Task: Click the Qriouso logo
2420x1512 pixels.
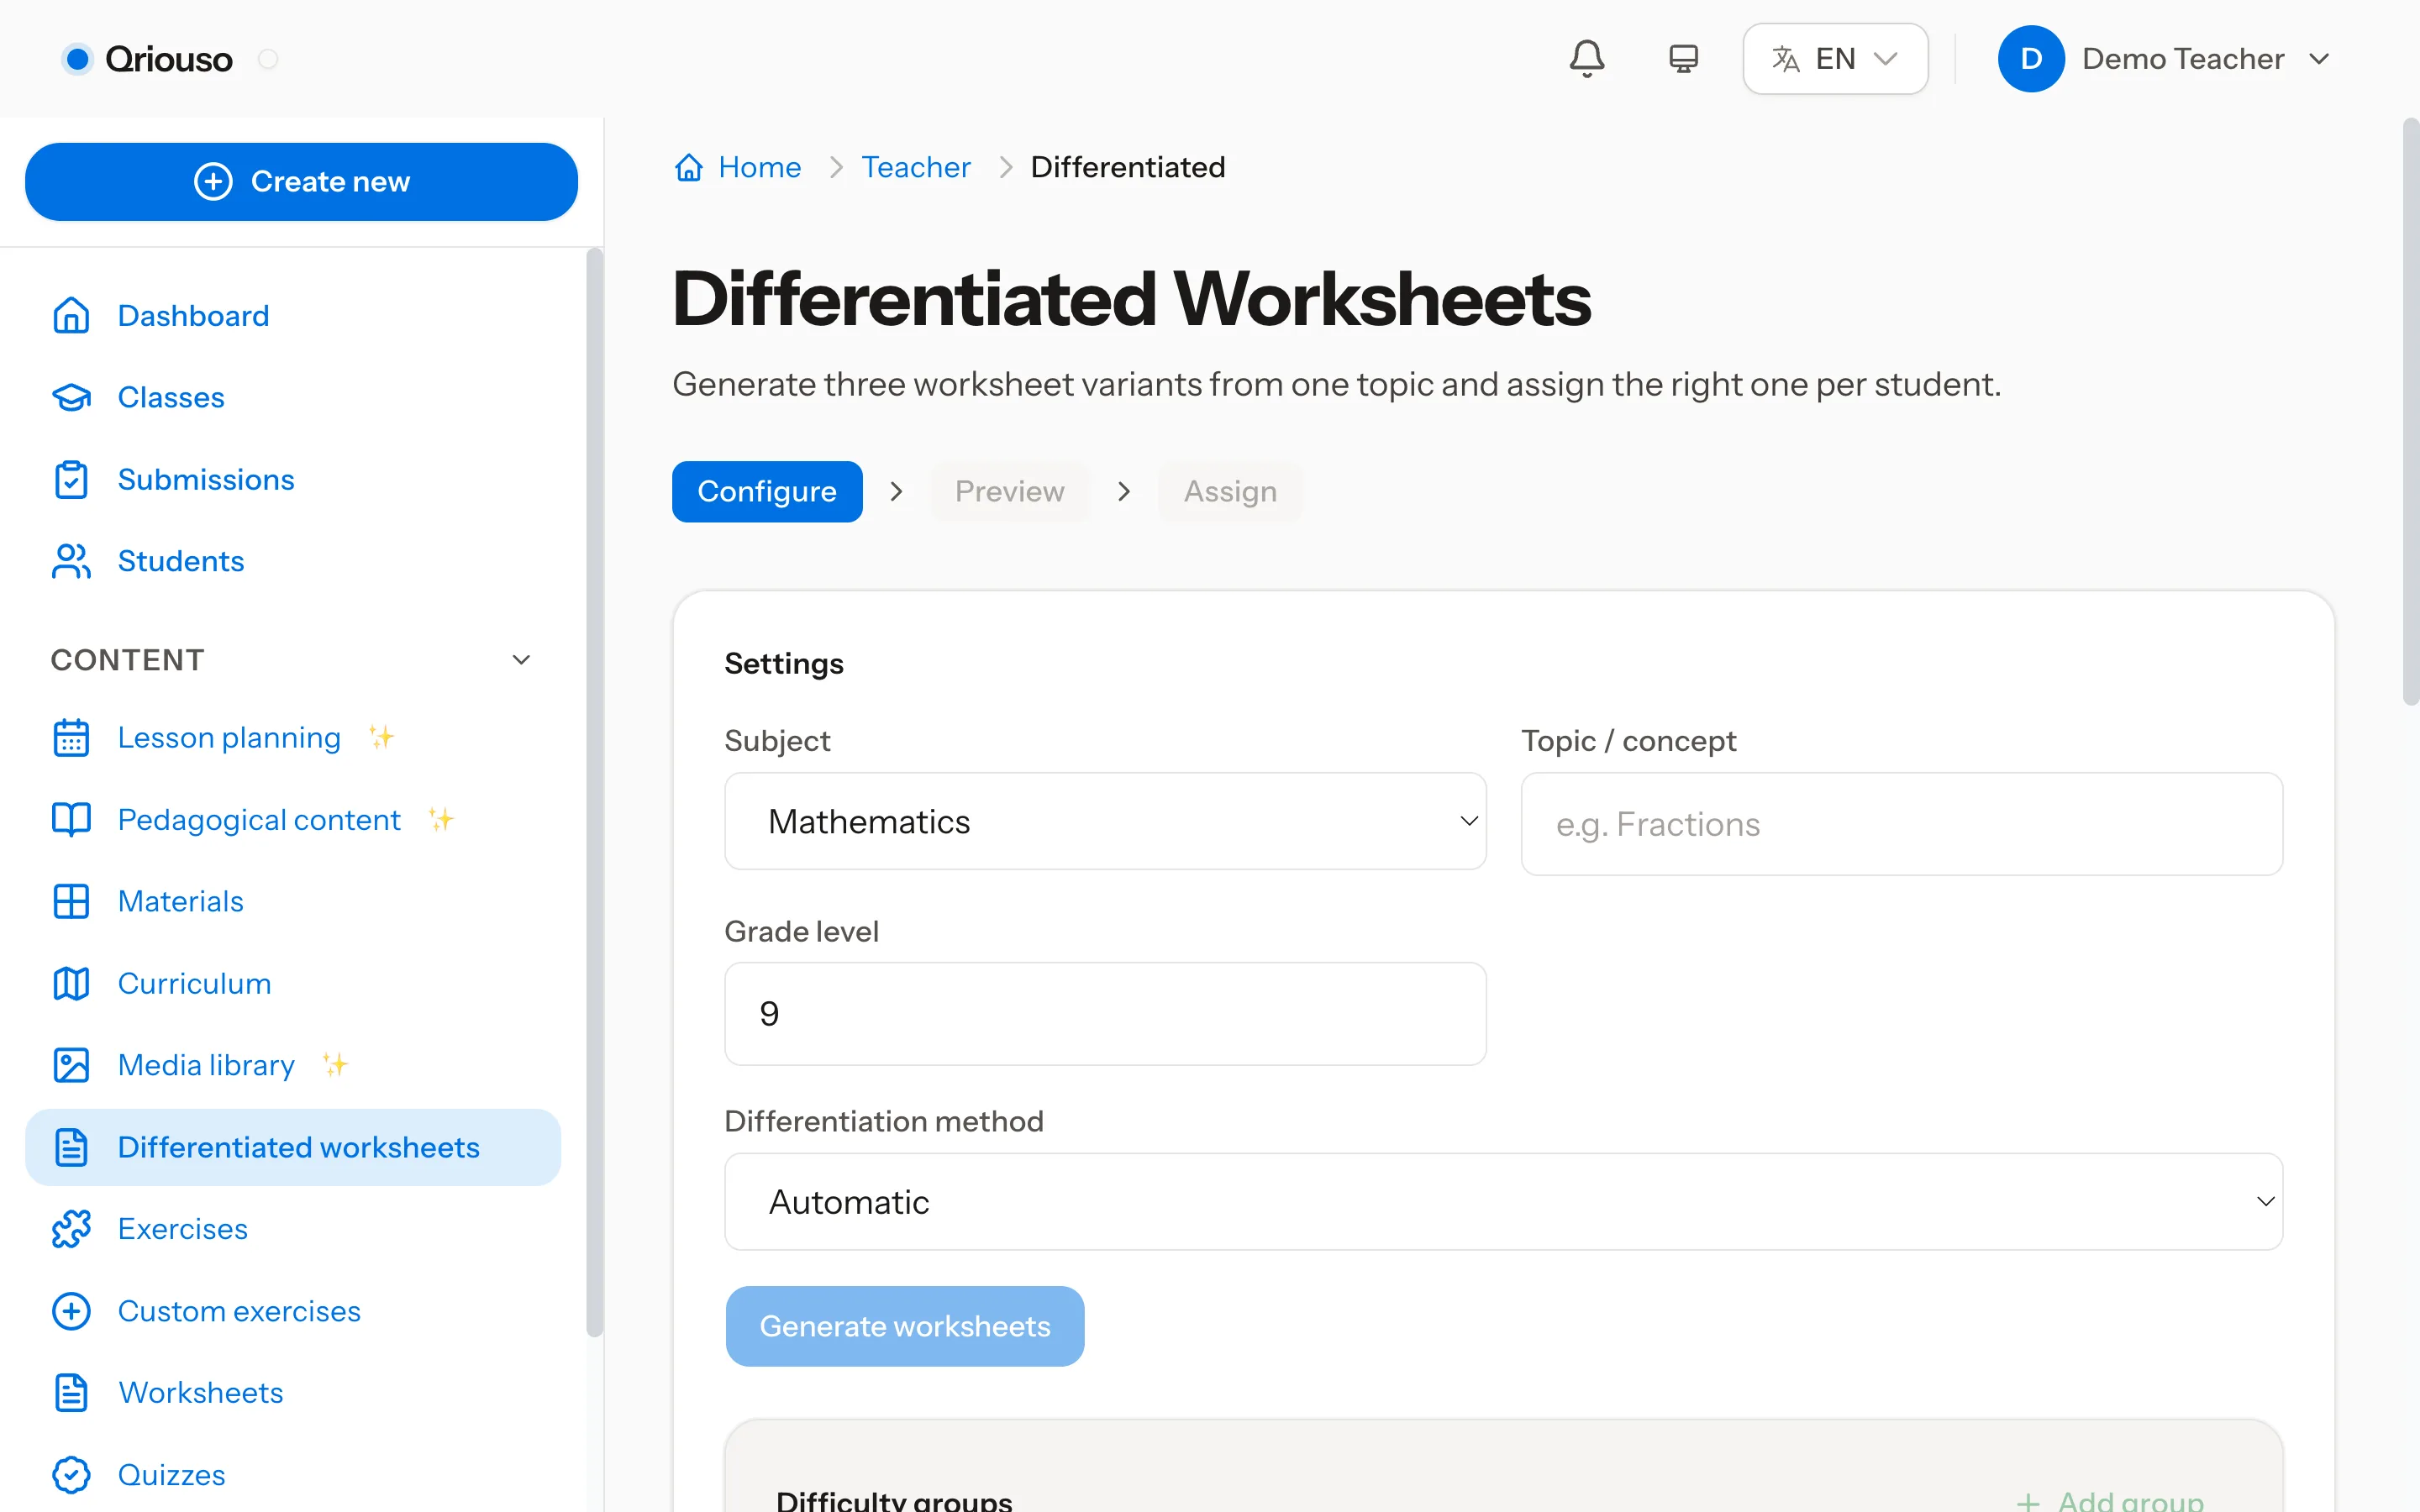Action: [147, 59]
